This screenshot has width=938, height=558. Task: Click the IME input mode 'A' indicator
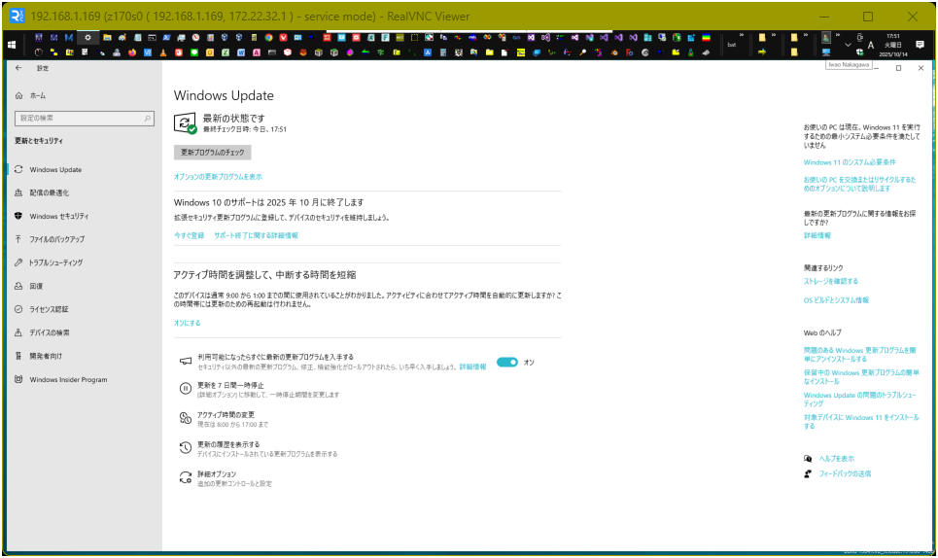click(x=871, y=45)
